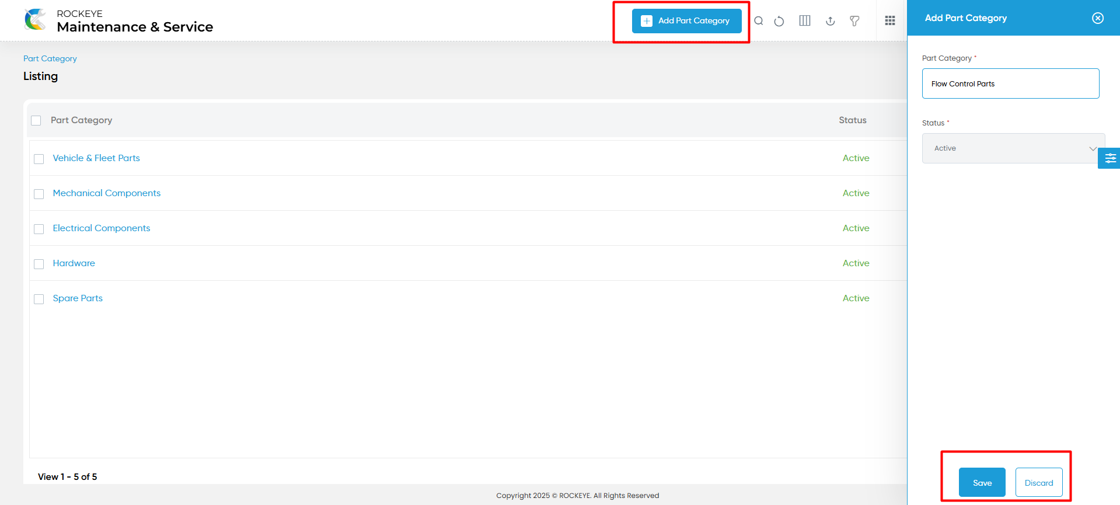Click Active status of Vehicle & Fleet Parts
Screen dimensions: 1120x505
(x=856, y=158)
